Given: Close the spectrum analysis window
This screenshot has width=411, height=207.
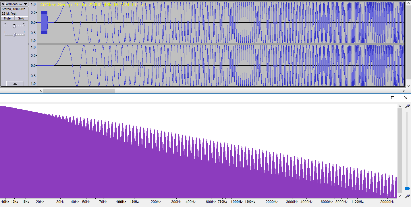Looking at the screenshot, I should 406,98.
